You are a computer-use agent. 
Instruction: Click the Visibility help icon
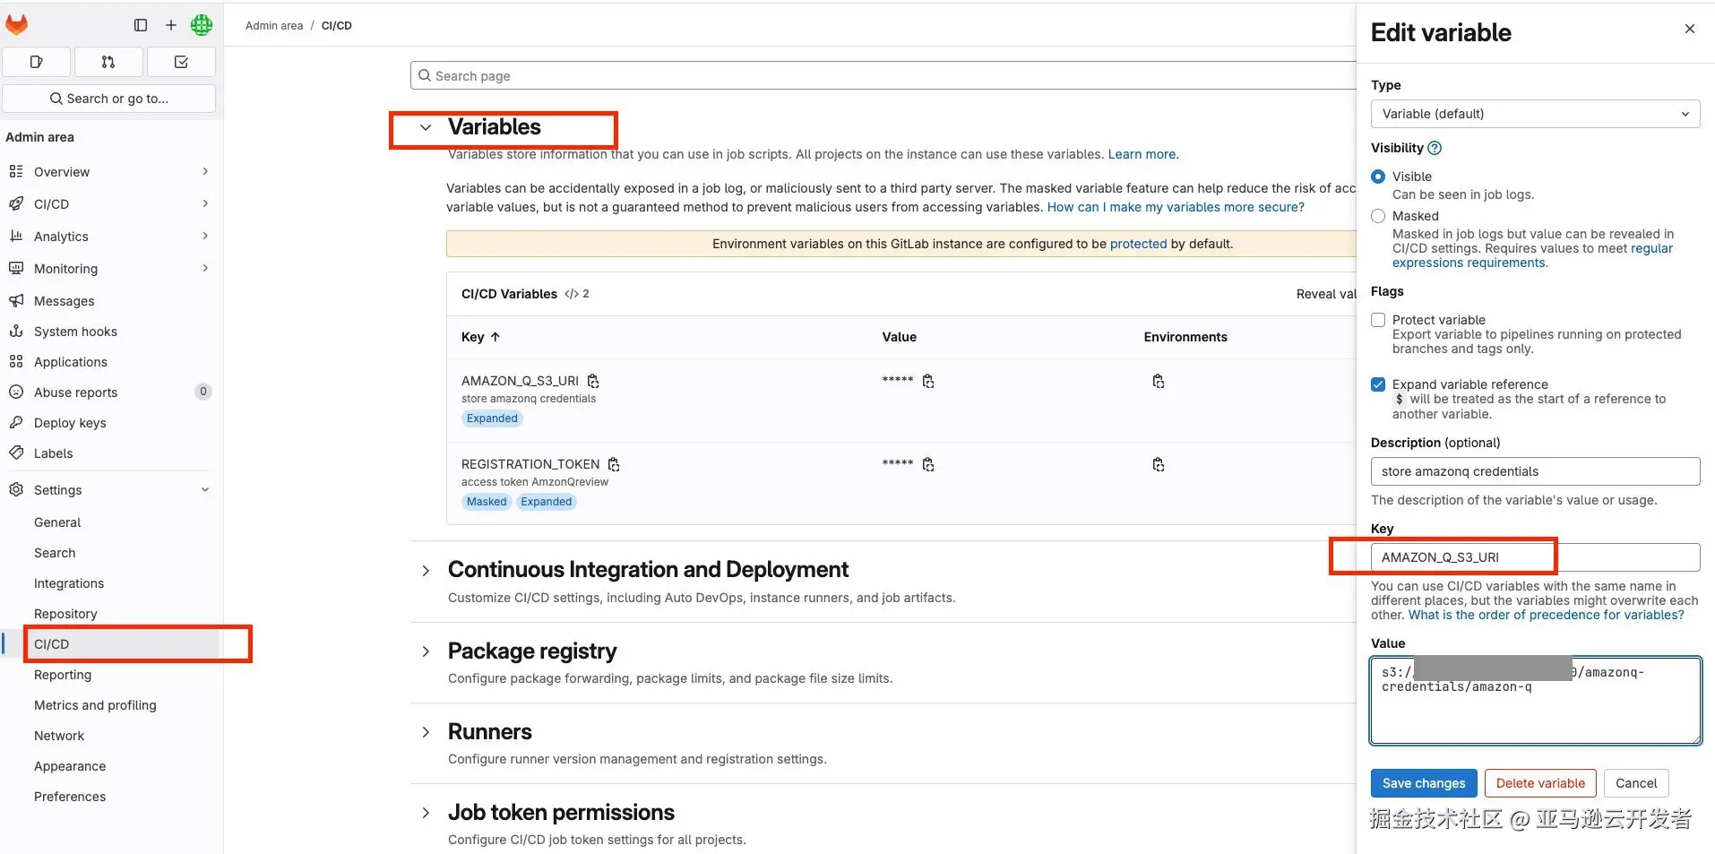coord(1435,148)
